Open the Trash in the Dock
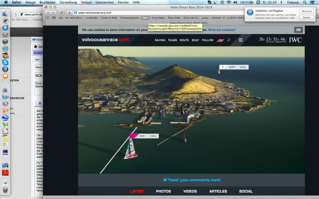This screenshot has width=319, height=199. (5, 190)
